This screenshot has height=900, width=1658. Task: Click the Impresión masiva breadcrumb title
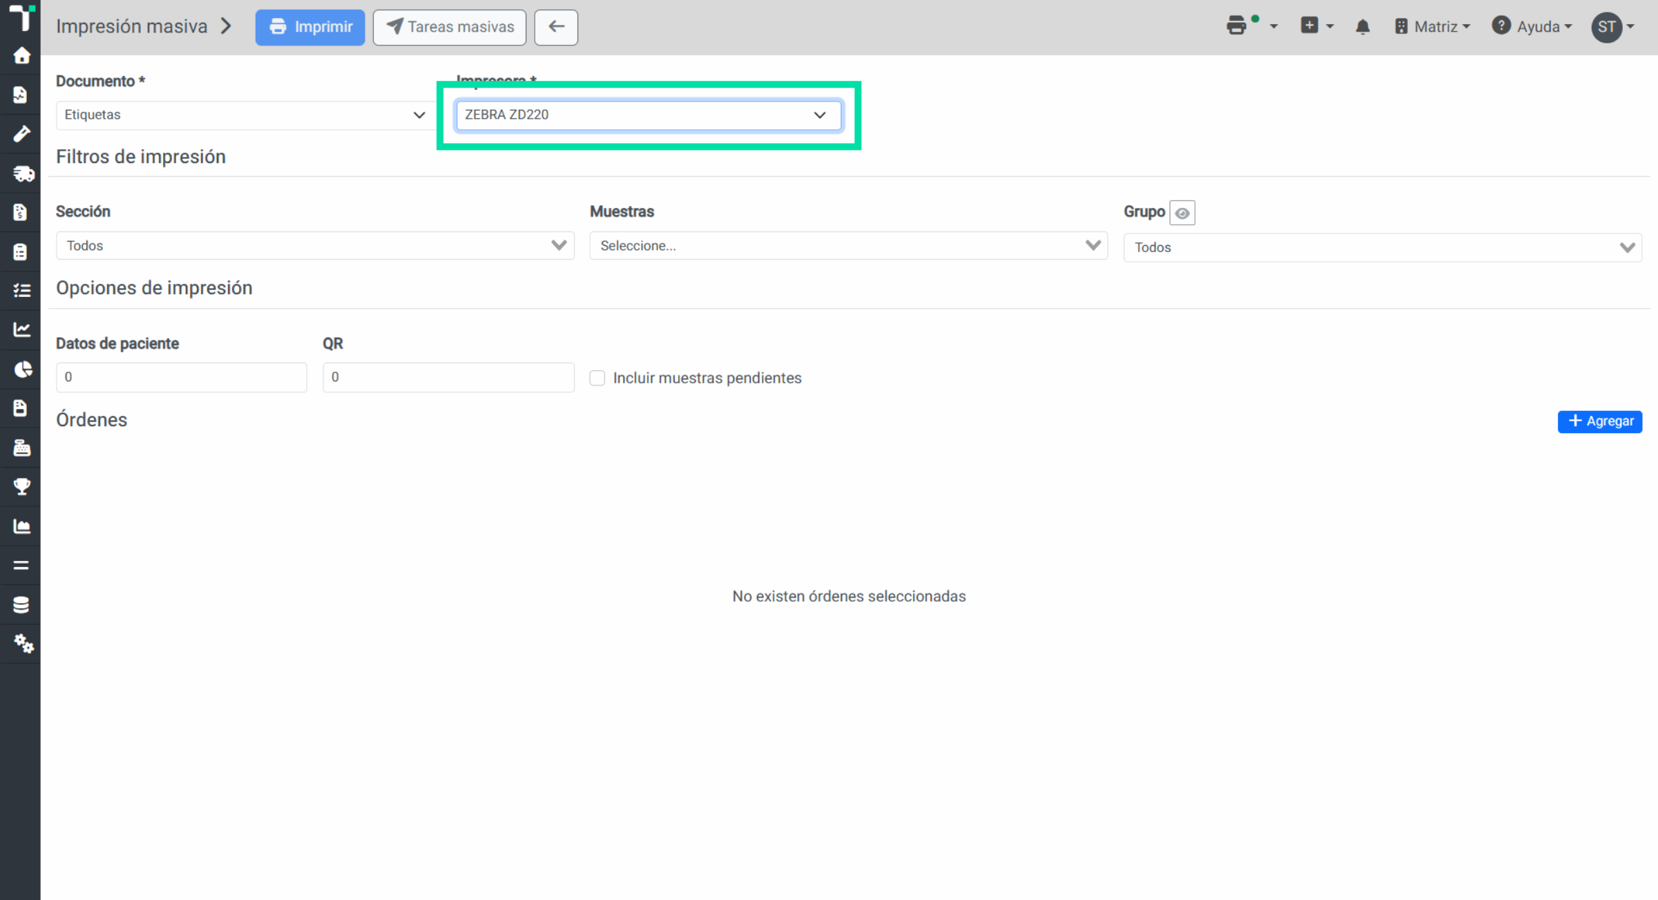tap(131, 26)
